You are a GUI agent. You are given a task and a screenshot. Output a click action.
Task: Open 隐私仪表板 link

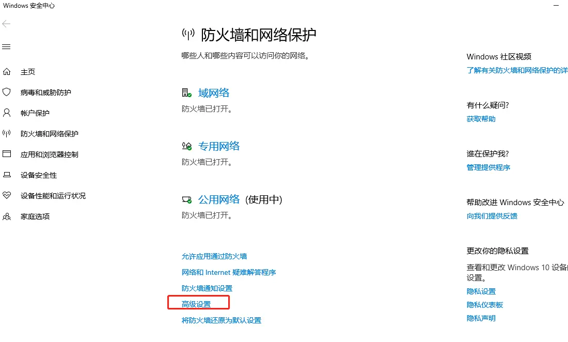(485, 305)
